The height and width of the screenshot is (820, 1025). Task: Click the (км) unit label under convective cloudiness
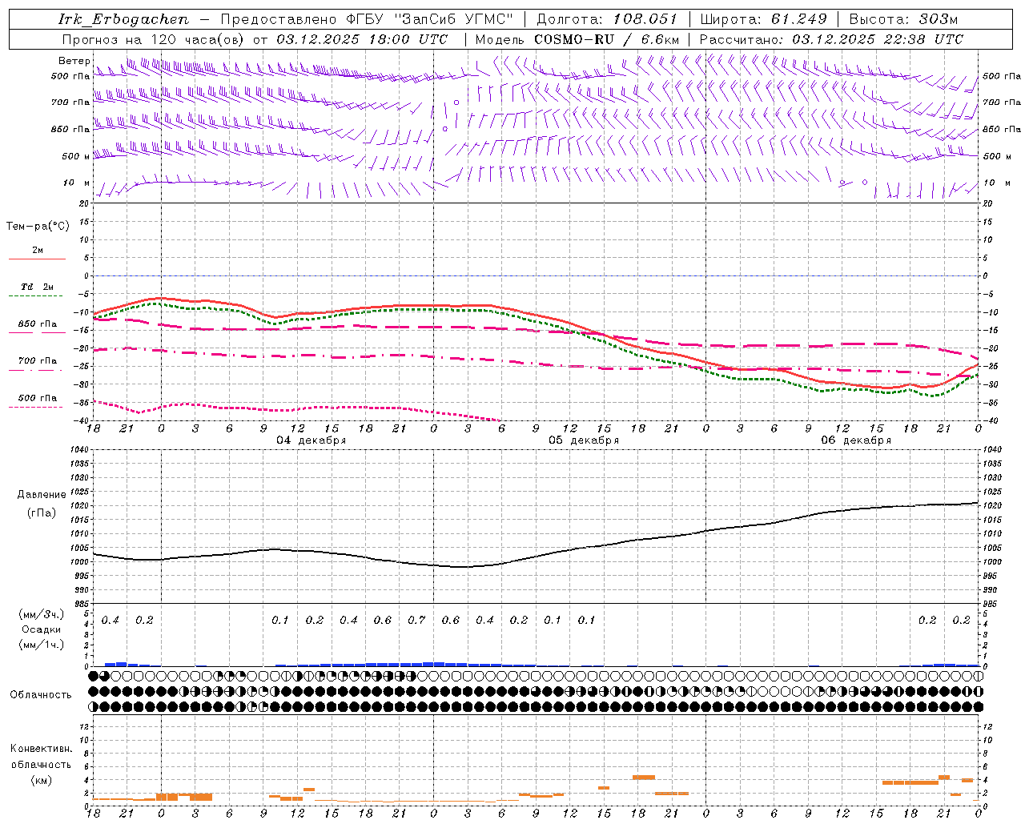(42, 780)
